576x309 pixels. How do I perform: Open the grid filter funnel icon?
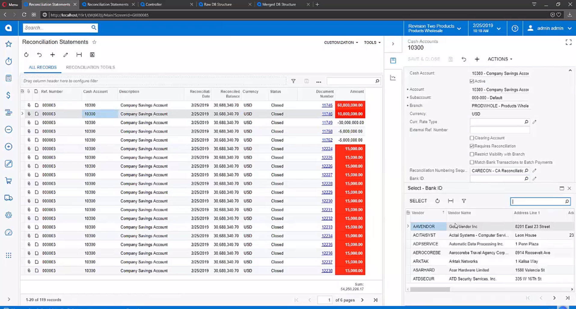coord(293,81)
